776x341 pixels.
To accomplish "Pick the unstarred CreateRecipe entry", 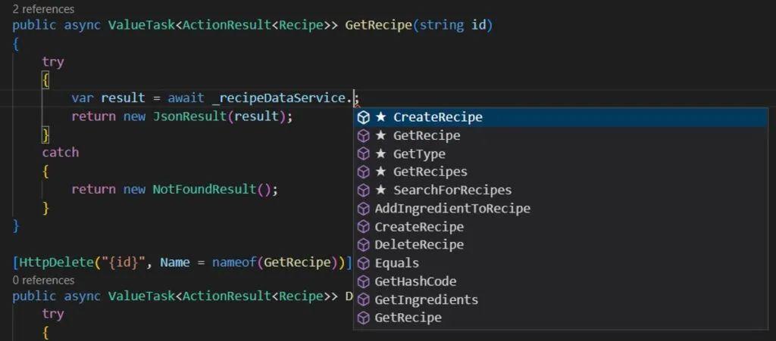I will 561,227.
